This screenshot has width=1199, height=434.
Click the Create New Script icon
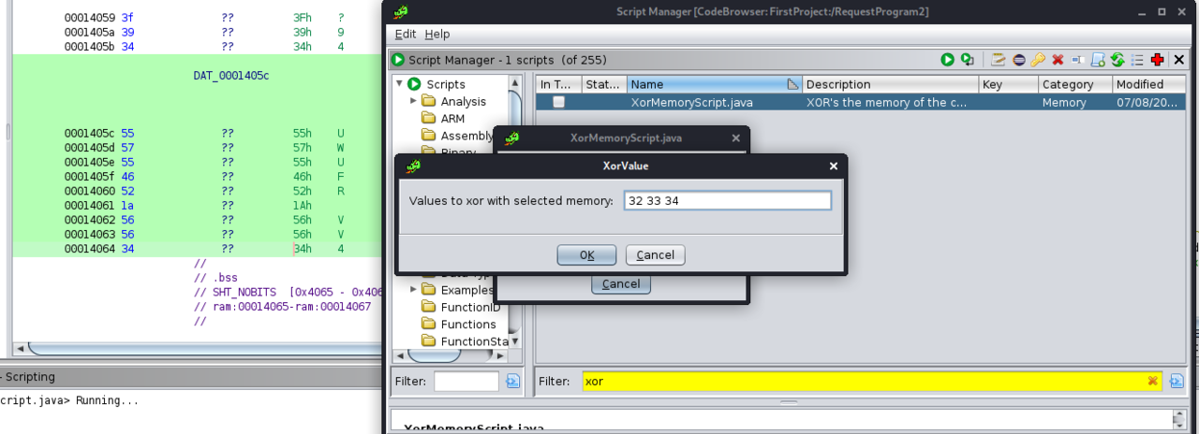(x=1098, y=60)
